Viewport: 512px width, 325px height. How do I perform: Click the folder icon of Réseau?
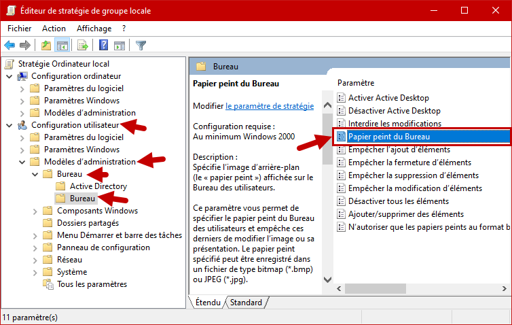tap(48, 260)
